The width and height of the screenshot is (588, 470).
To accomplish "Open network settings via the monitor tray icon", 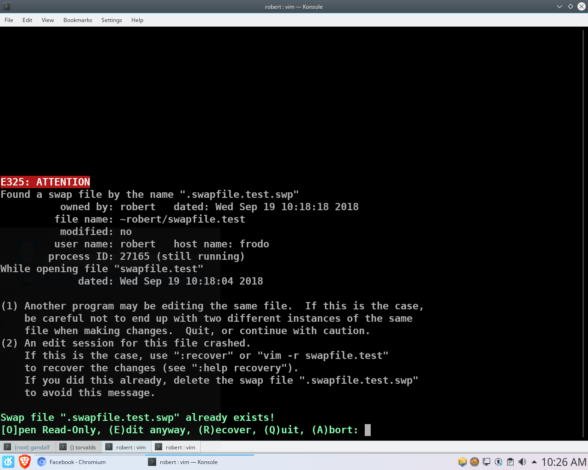I will 486,462.
